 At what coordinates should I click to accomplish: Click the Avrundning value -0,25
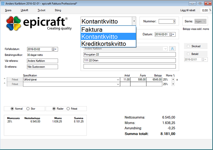[171, 128]
